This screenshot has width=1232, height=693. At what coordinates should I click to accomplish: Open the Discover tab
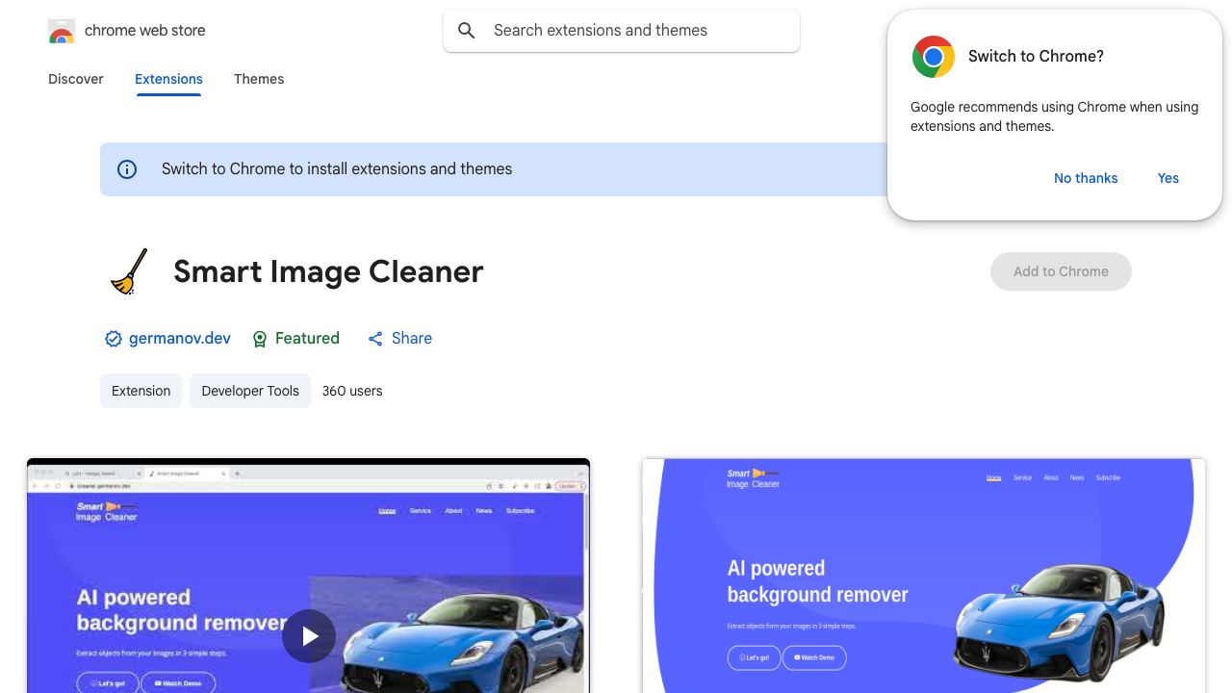pos(76,79)
